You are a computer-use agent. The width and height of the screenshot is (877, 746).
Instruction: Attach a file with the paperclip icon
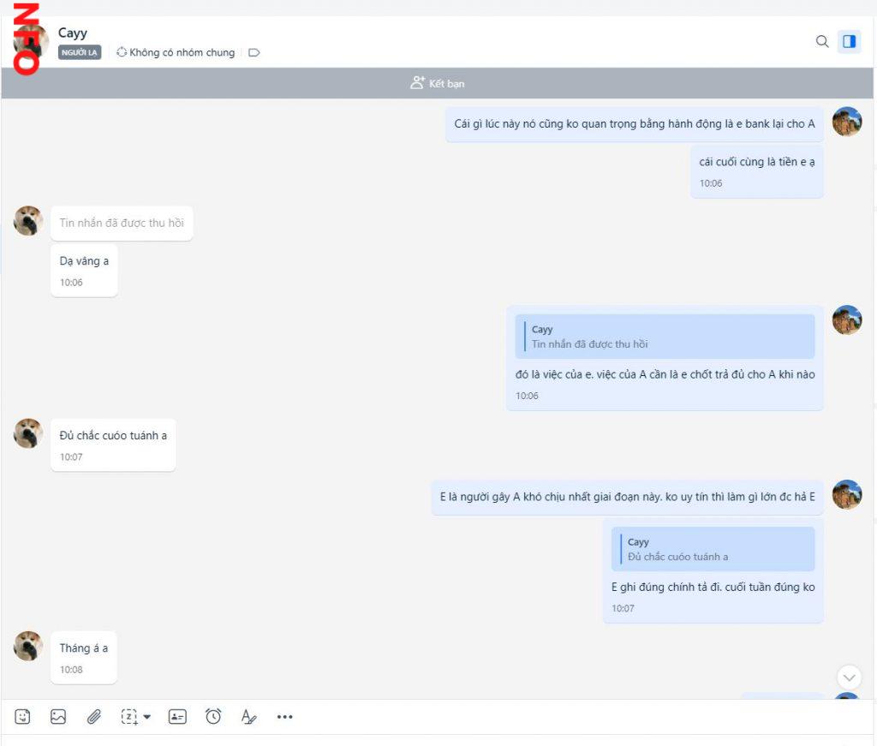coord(94,717)
